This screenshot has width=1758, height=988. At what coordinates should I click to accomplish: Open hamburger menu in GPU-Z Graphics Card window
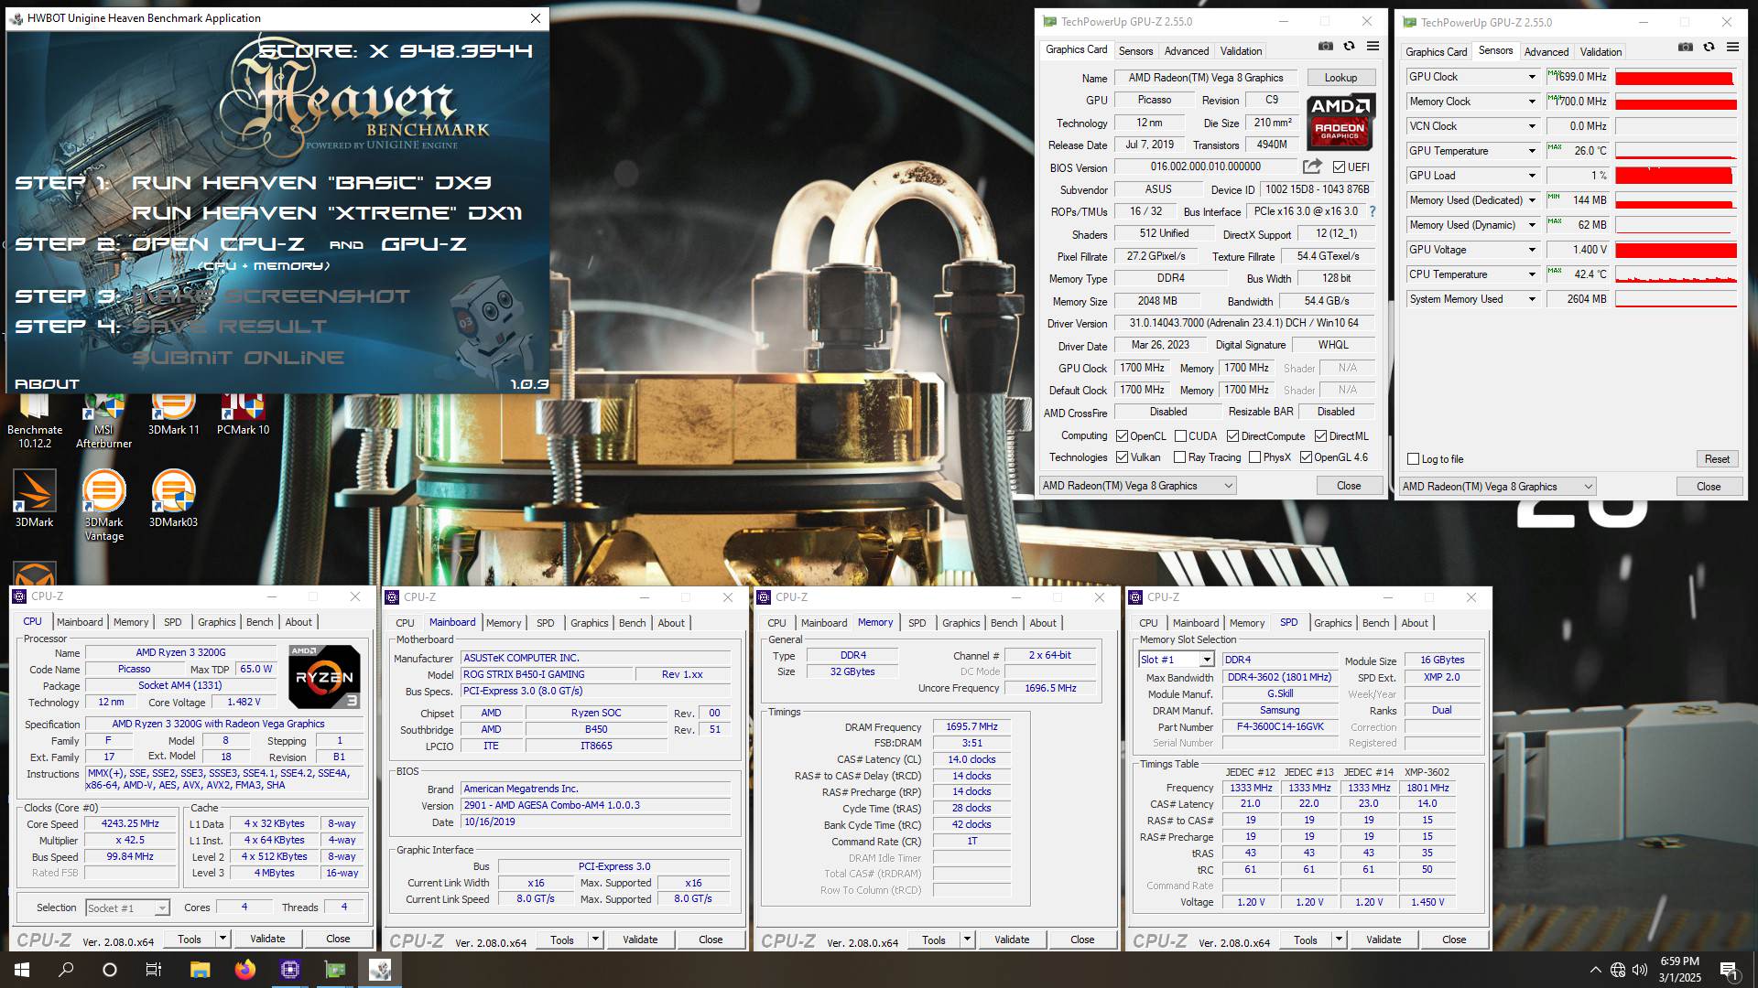pos(1373,47)
